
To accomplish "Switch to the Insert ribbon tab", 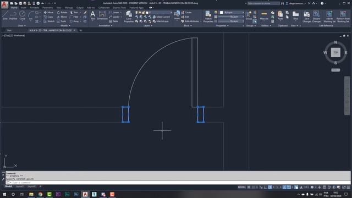I will (23, 8).
